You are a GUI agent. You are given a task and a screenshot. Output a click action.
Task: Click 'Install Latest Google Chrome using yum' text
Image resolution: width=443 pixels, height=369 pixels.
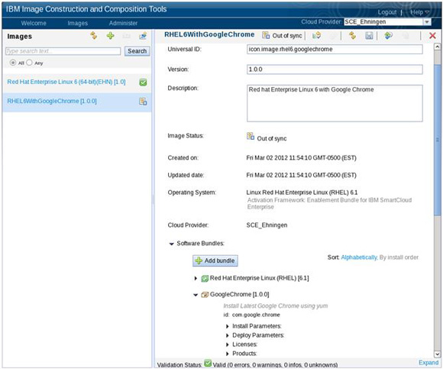[276, 306]
